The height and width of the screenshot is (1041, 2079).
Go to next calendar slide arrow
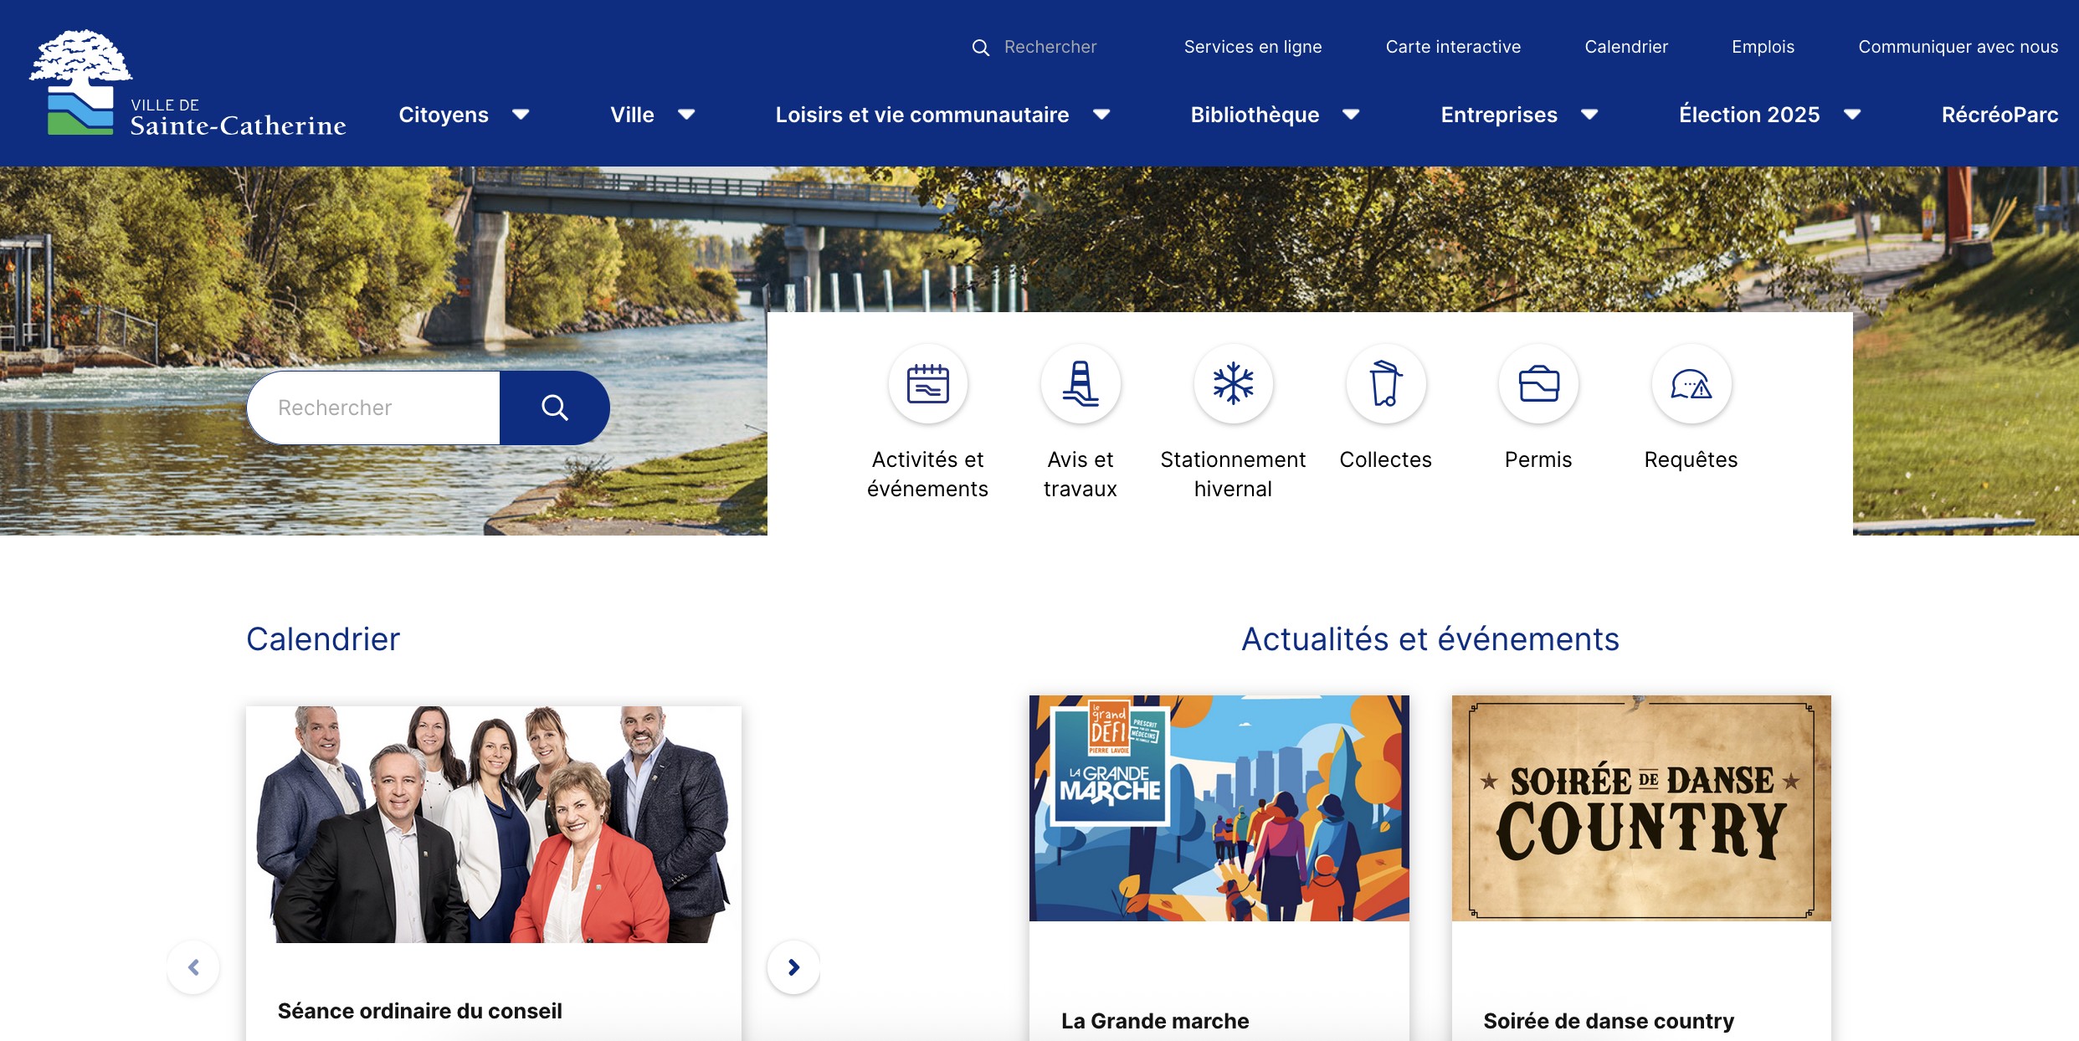[x=793, y=967]
